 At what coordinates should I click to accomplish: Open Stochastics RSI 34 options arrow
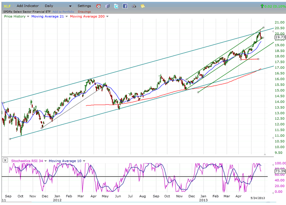pyautogui.click(x=46, y=161)
